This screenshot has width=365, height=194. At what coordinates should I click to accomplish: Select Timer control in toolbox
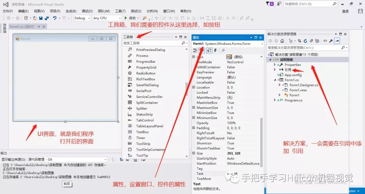(x=141, y=138)
